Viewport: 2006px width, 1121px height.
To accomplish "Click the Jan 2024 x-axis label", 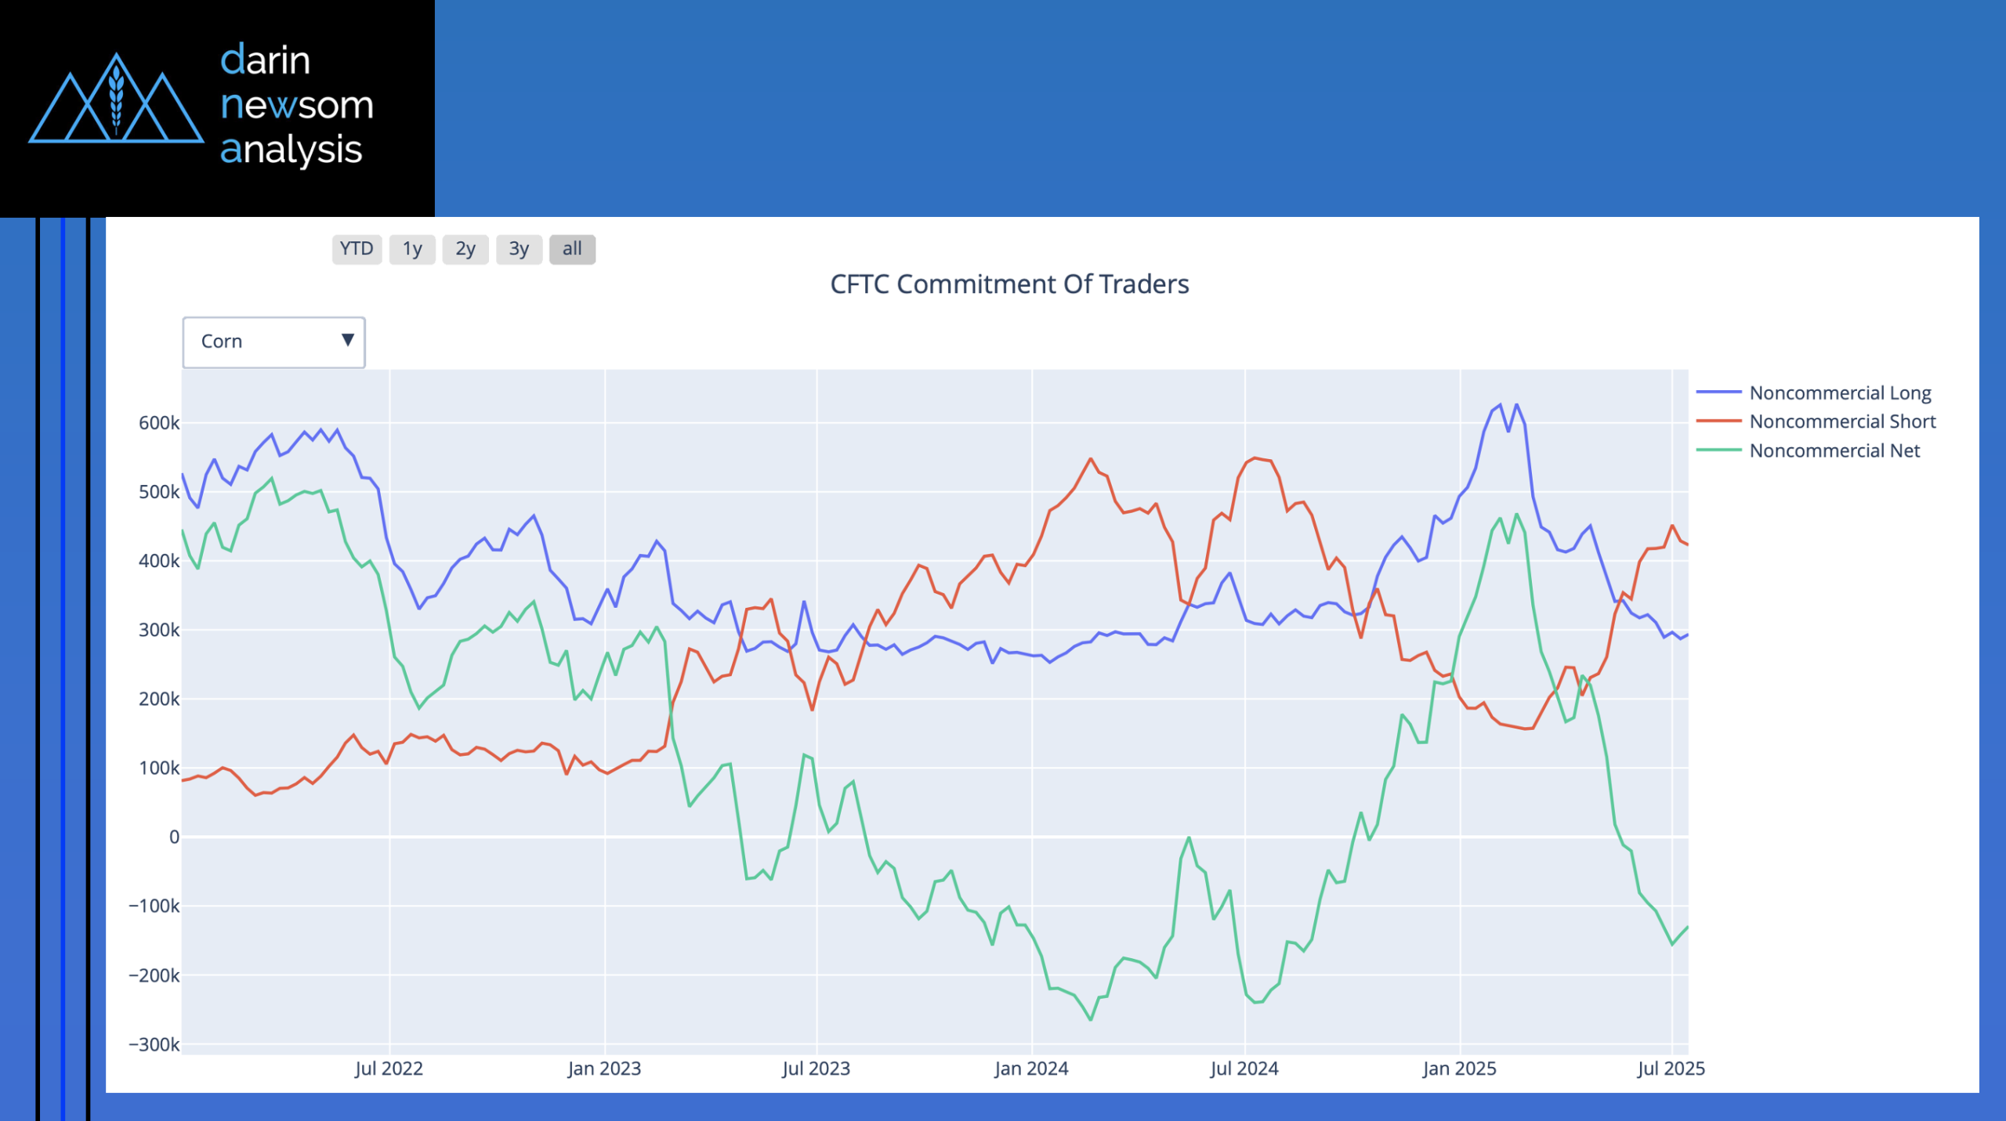I will point(1031,1069).
